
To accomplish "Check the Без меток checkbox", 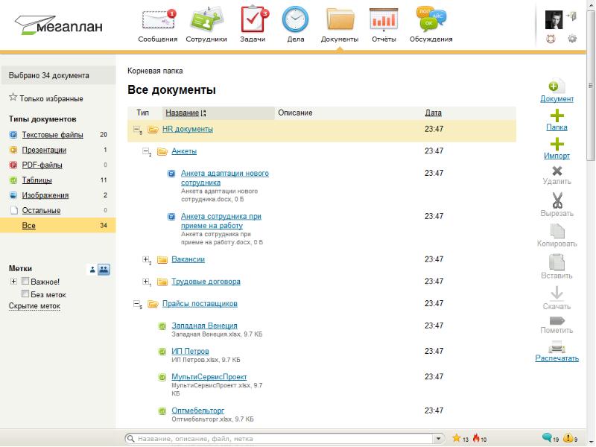I will [25, 294].
